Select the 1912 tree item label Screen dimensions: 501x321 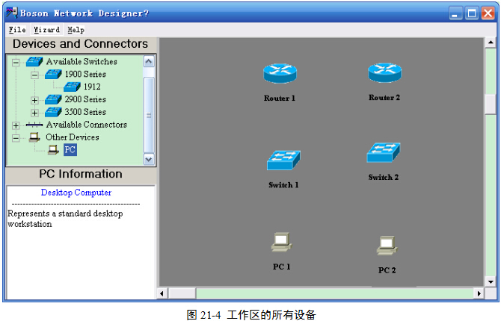click(92, 87)
